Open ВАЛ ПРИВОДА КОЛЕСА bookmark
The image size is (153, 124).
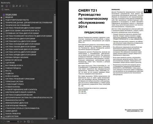pyautogui.click(x=14, y=65)
